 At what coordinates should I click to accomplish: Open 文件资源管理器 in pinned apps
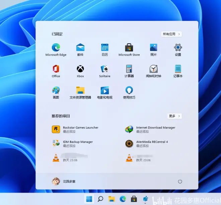point(80,93)
